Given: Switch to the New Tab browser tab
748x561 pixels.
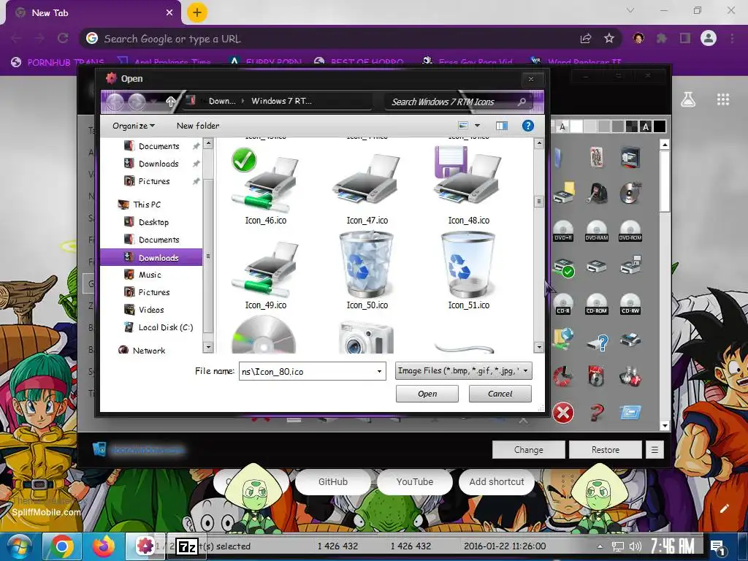Looking at the screenshot, I should [x=94, y=13].
